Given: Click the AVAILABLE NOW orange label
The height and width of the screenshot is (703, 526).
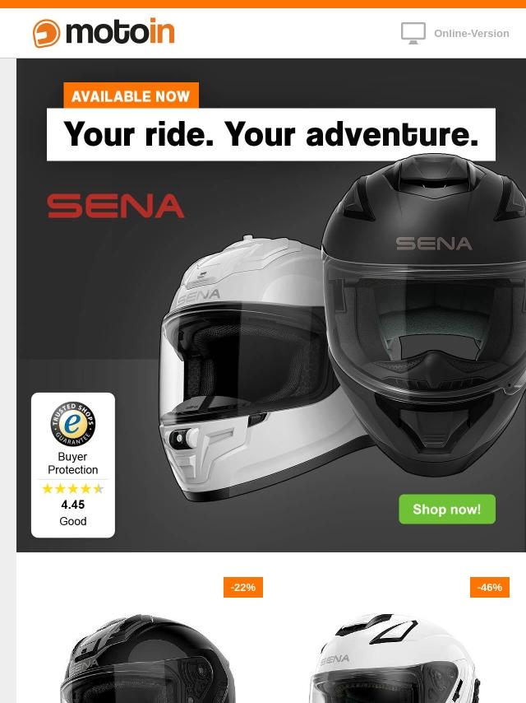Looking at the screenshot, I should click(131, 95).
